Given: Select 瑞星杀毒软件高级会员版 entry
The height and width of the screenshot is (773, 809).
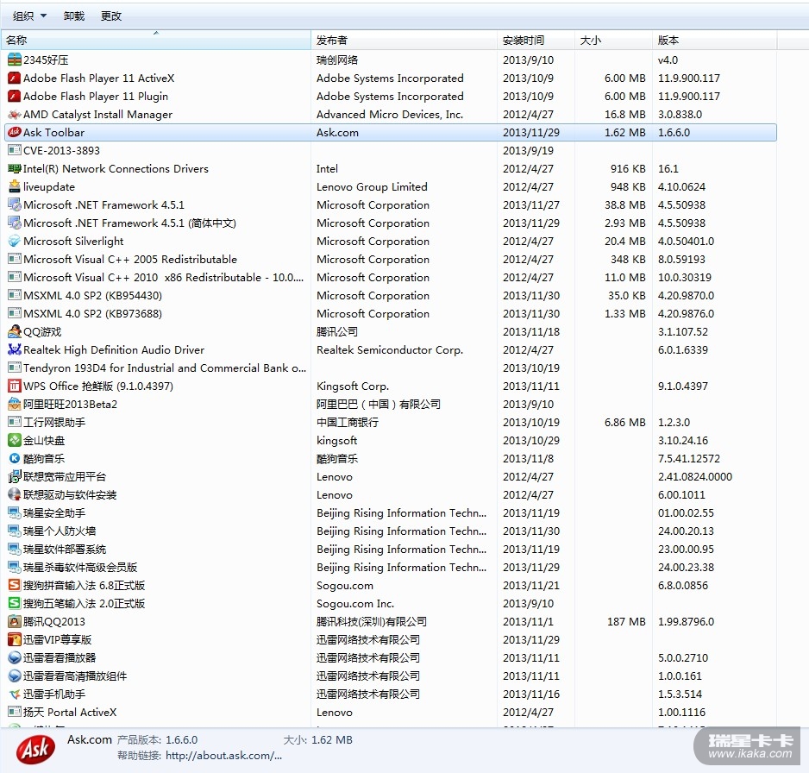Looking at the screenshot, I should 390,567.
